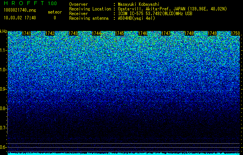Click the 0.9 kHz axis label

[x=3, y=89]
